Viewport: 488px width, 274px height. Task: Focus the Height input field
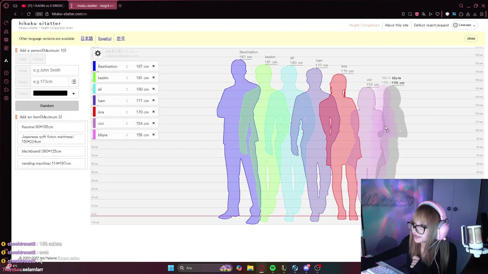click(x=50, y=81)
